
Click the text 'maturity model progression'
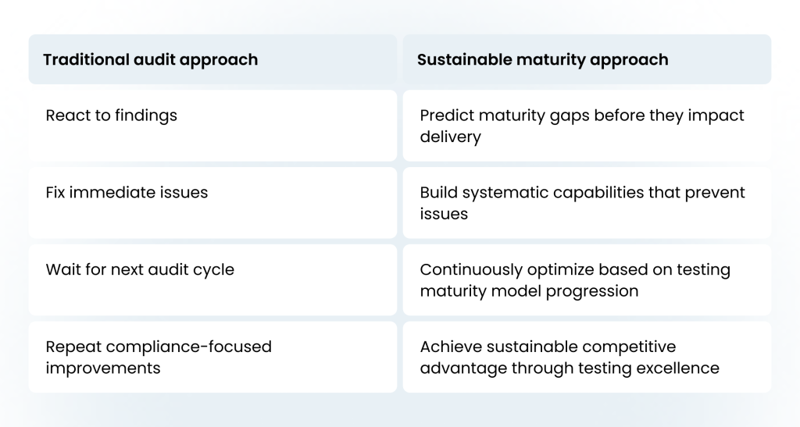pos(529,291)
